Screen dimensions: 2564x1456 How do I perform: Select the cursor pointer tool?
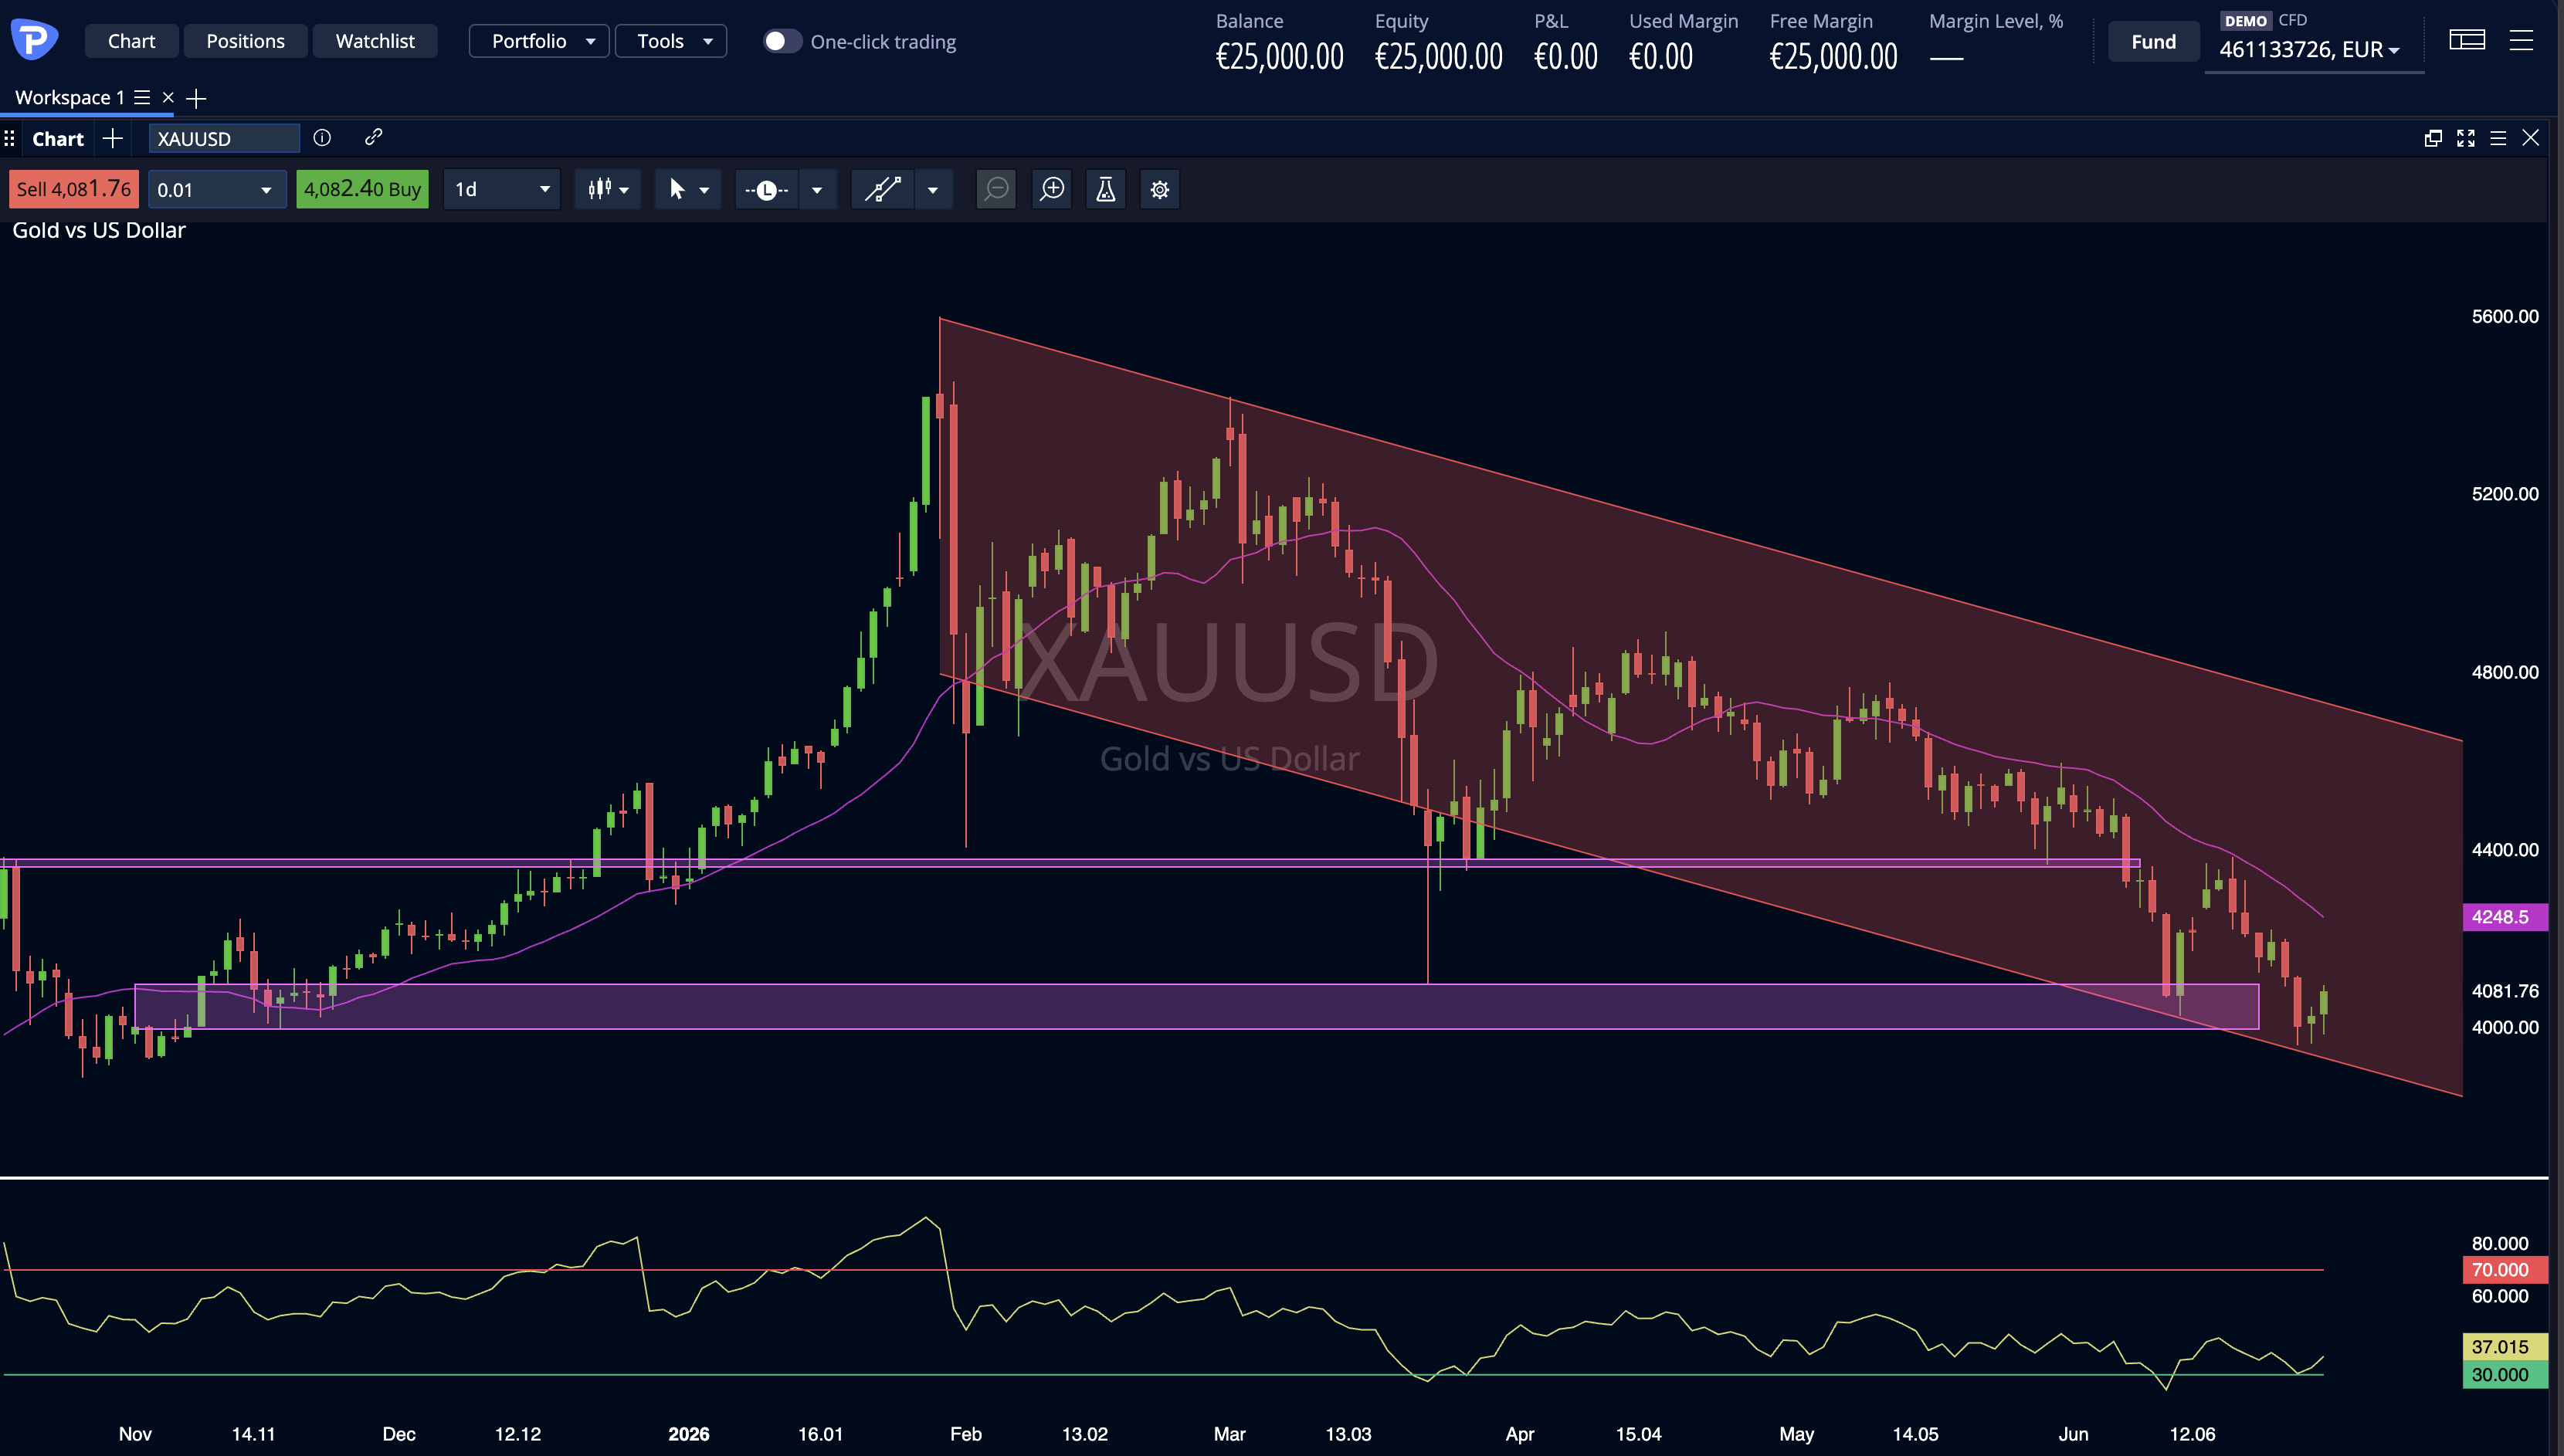tap(677, 189)
